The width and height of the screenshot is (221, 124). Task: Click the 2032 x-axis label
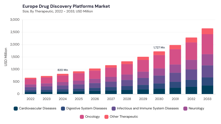coord(191,99)
